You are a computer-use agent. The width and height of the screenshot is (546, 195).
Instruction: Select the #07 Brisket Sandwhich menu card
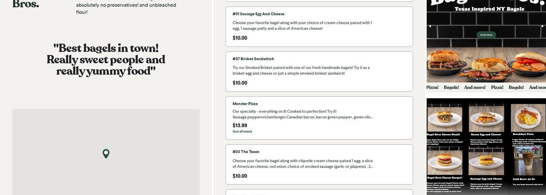pyautogui.click(x=319, y=71)
